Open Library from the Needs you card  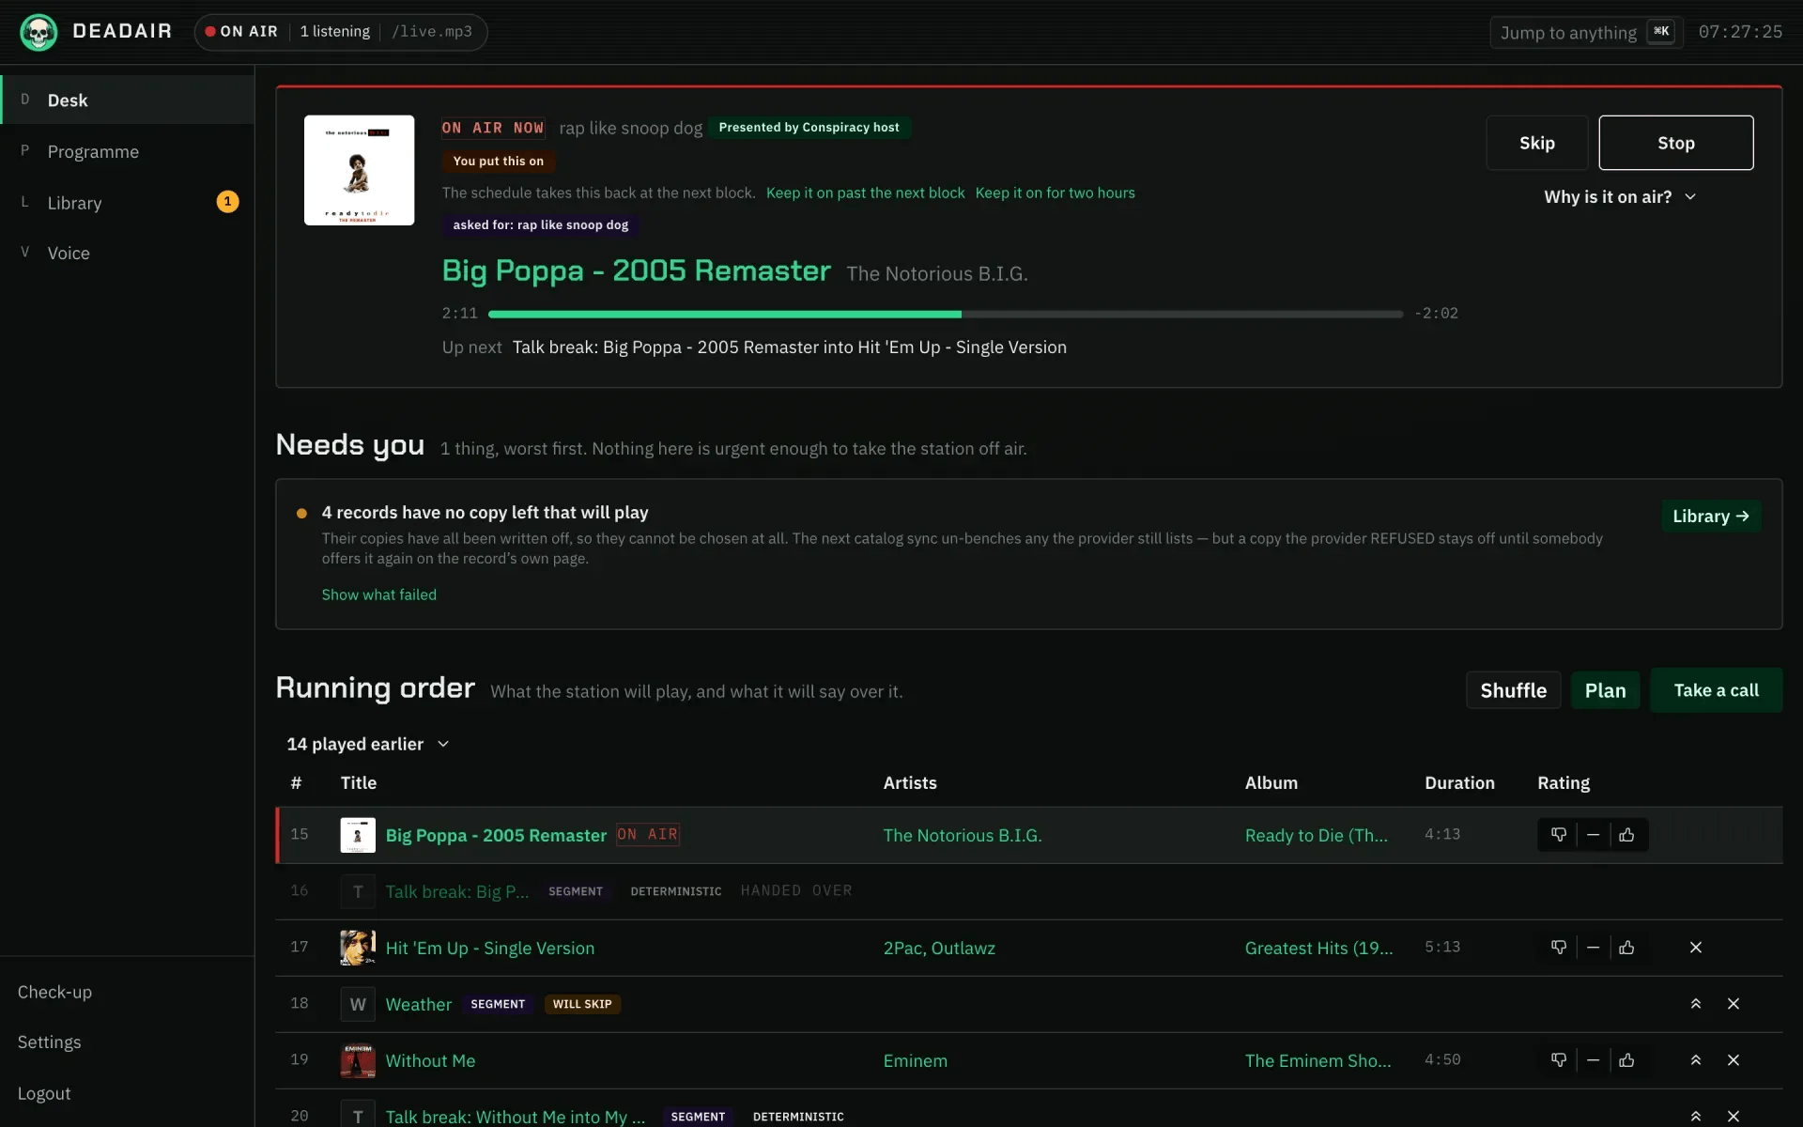(x=1711, y=517)
